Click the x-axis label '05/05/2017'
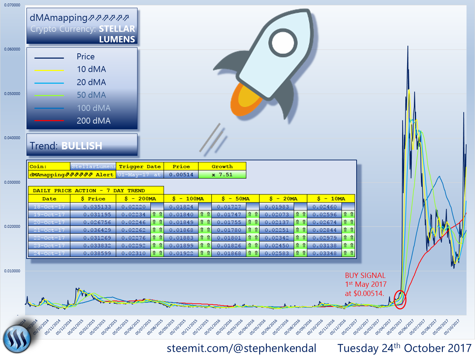The width and height of the screenshot is (475, 356). pos(395,327)
